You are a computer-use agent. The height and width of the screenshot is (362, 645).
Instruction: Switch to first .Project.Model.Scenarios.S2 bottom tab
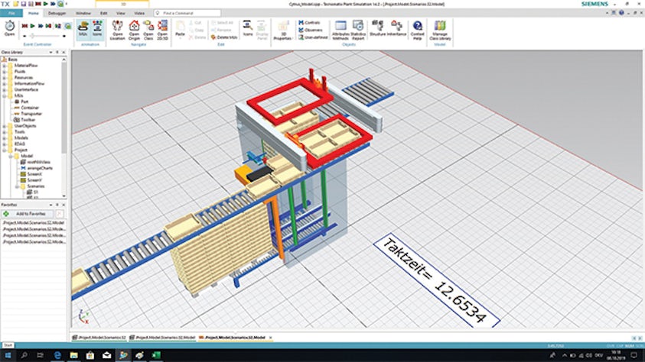pyautogui.click(x=99, y=338)
